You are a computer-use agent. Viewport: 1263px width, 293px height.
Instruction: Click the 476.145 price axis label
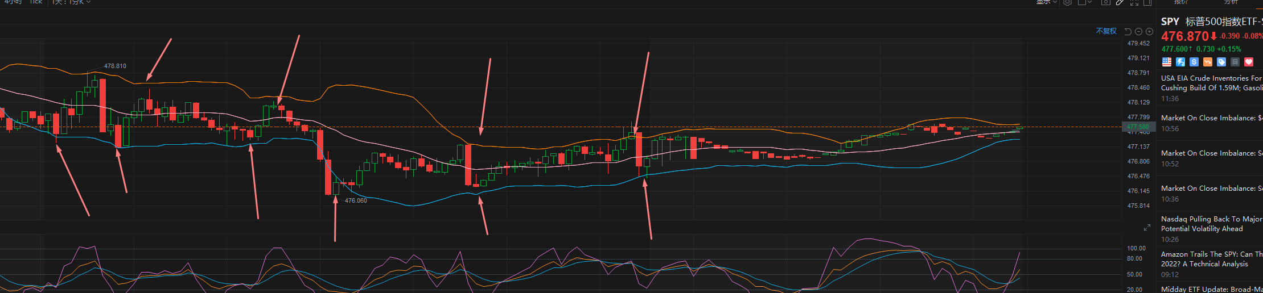click(x=1138, y=191)
